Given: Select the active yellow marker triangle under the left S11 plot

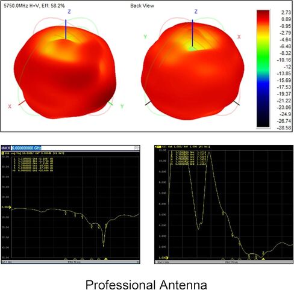Looking at the screenshot, I should [x=106, y=259].
